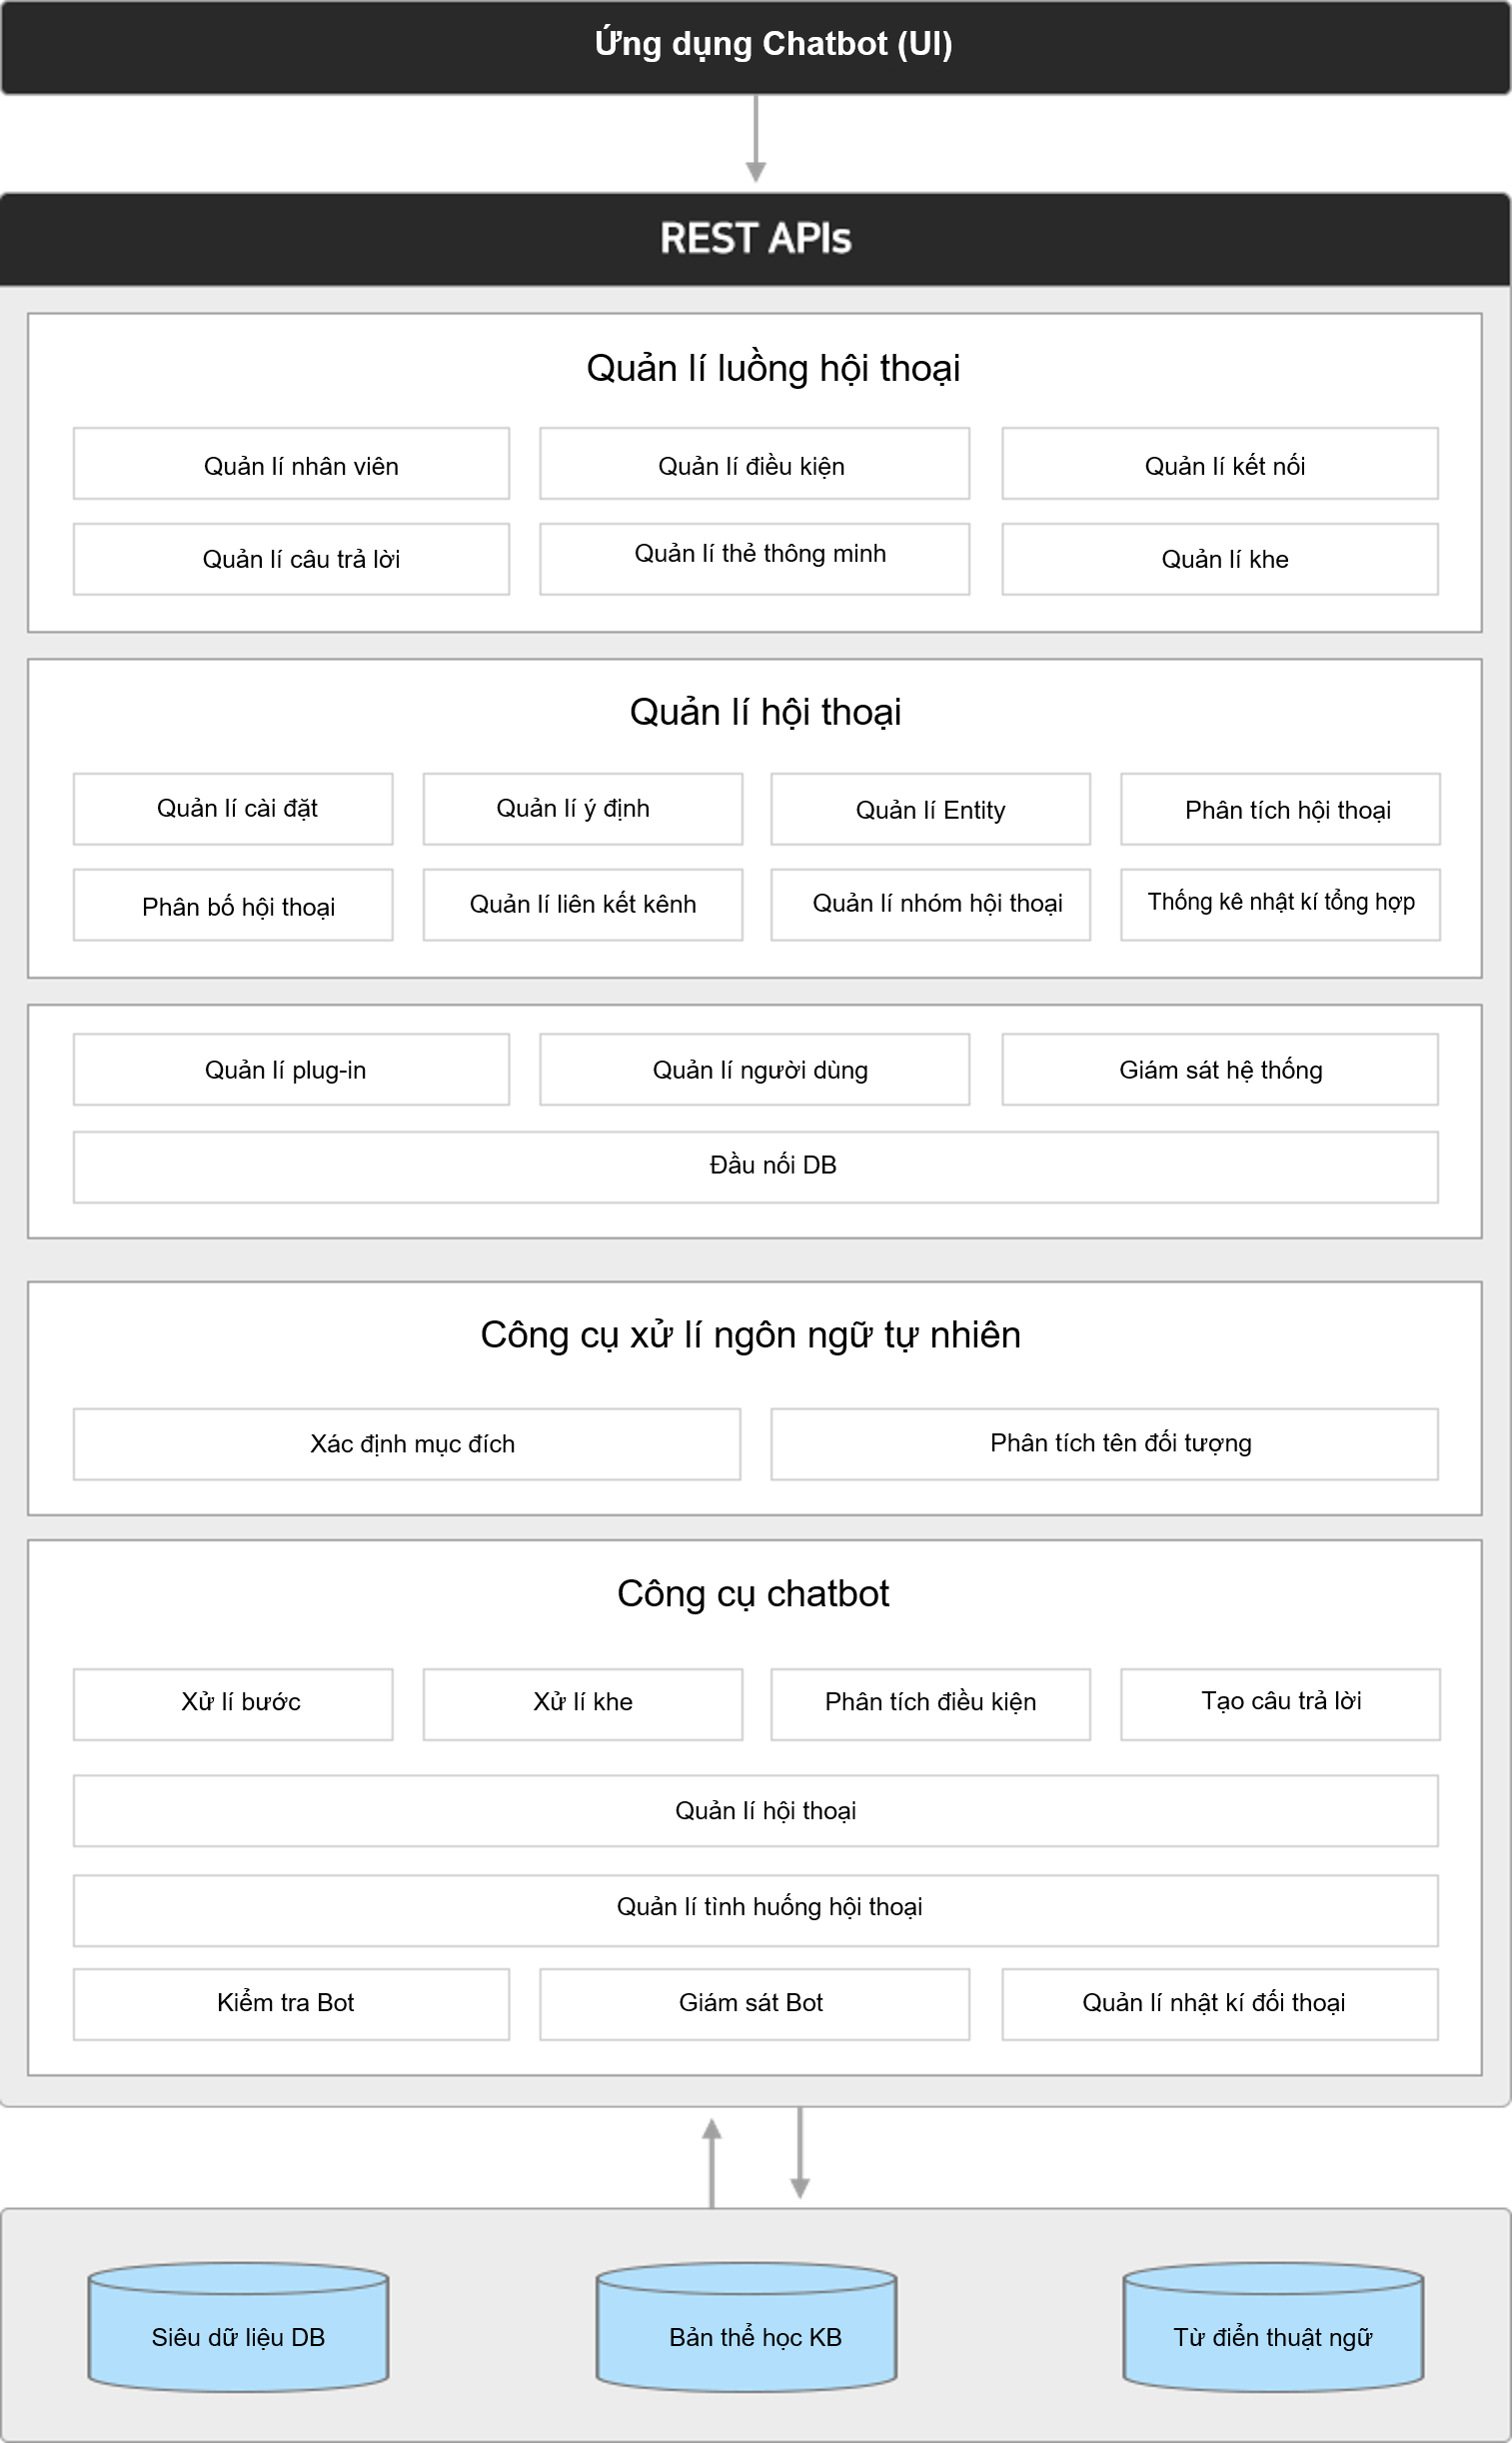The height and width of the screenshot is (2443, 1512).
Task: Click the Xử lí bước box
Action: click(233, 1704)
